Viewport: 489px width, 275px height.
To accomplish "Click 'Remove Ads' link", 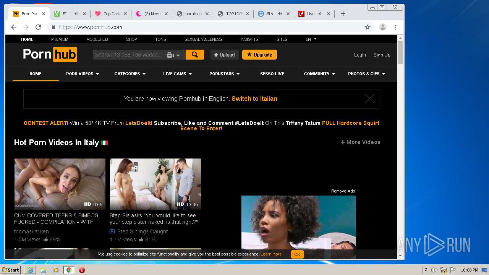I will pos(343,191).
